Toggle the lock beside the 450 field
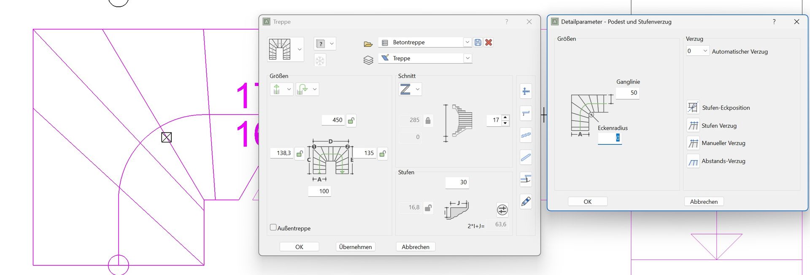This screenshot has width=810, height=275. 351,120
